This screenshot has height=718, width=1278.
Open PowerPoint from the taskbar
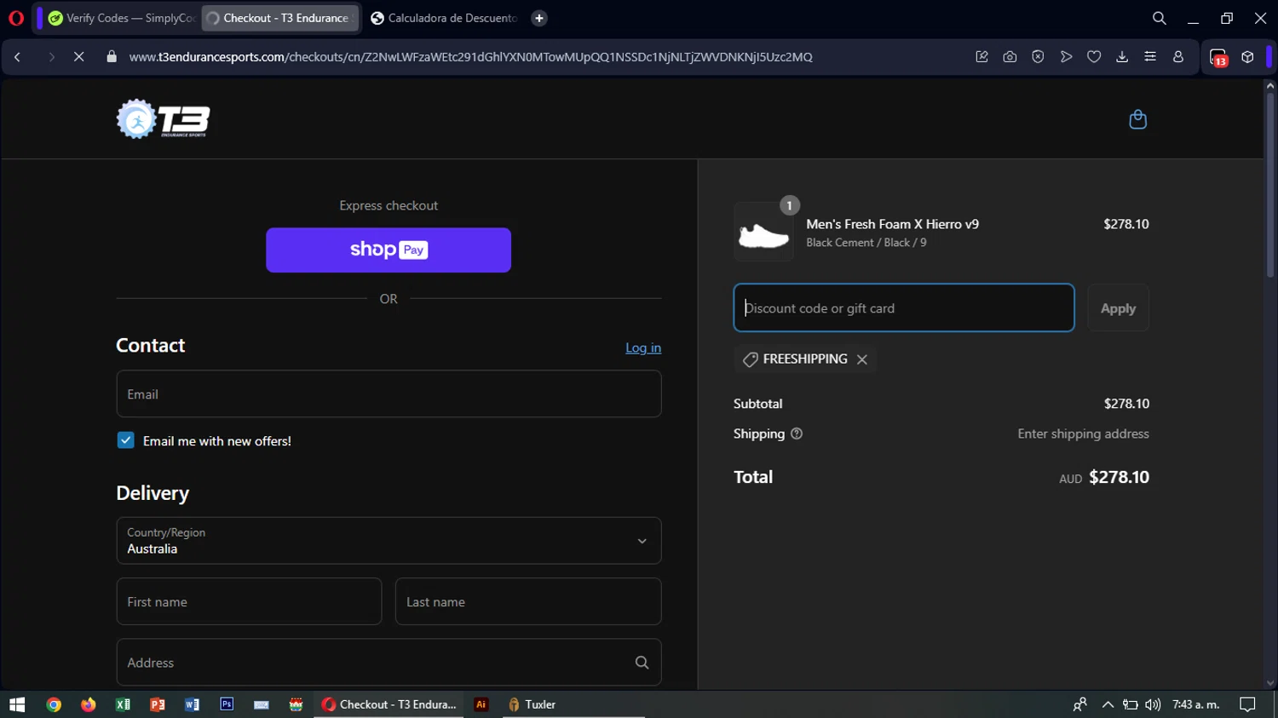coord(158,704)
